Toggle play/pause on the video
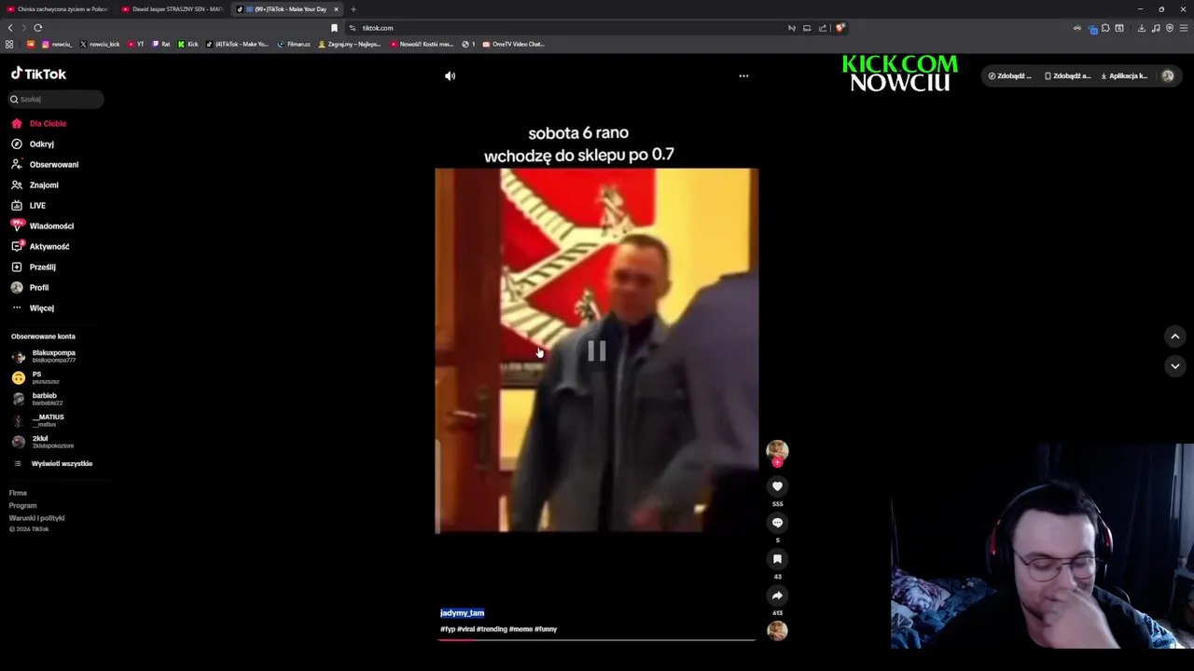 coord(596,350)
